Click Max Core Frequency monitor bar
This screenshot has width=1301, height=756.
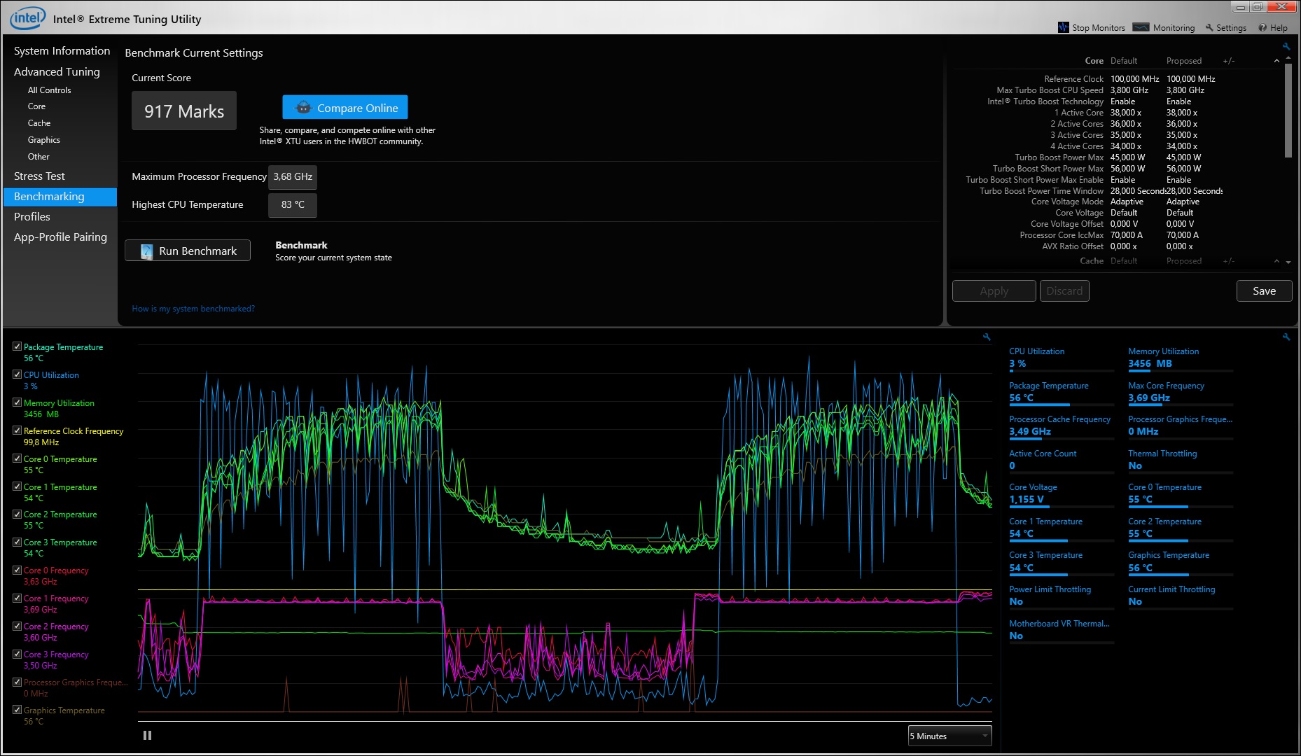[1180, 405]
